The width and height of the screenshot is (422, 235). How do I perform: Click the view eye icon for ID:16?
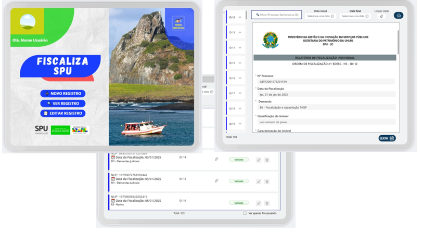pyautogui.click(x=240, y=78)
